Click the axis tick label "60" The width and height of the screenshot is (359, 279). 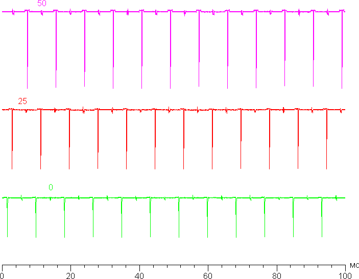pyautogui.click(x=208, y=275)
